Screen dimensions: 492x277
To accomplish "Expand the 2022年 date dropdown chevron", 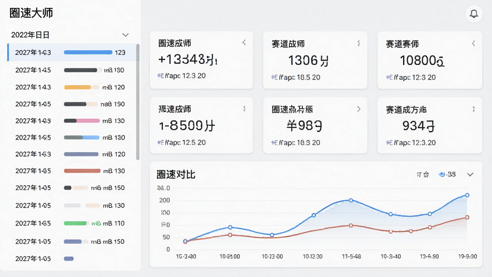I will (x=125, y=35).
